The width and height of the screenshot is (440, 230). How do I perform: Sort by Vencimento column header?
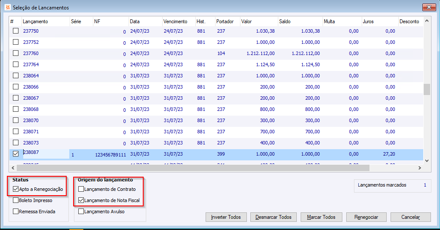click(179, 21)
